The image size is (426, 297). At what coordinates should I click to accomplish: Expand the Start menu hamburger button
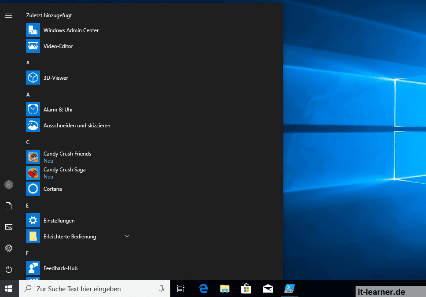9,15
